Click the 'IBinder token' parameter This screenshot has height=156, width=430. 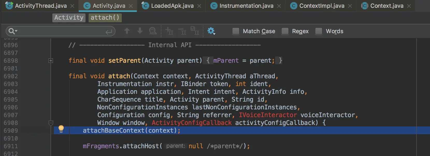(204, 84)
